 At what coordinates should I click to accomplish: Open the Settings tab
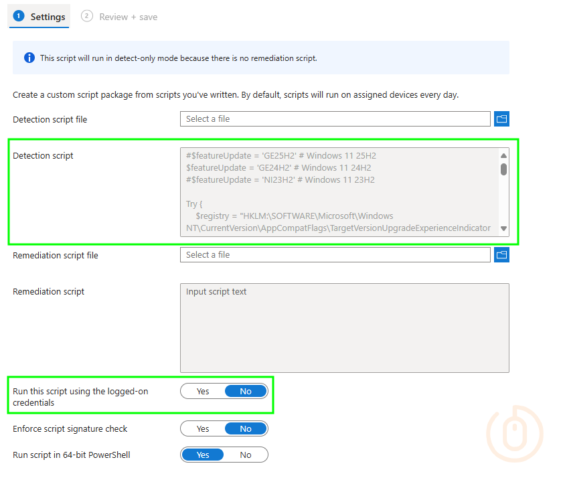pos(48,17)
